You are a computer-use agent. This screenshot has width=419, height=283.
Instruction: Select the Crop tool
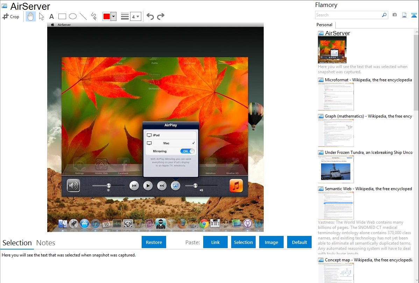pyautogui.click(x=11, y=16)
